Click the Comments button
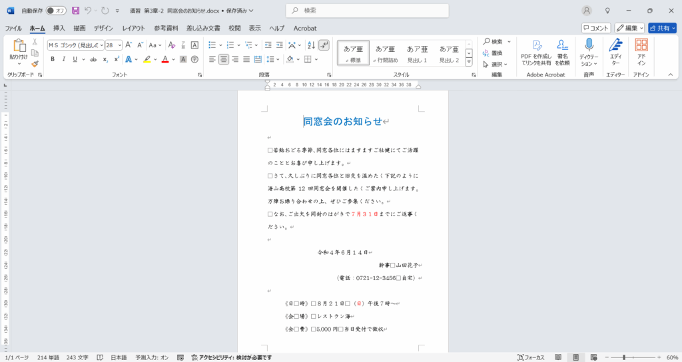 point(596,28)
